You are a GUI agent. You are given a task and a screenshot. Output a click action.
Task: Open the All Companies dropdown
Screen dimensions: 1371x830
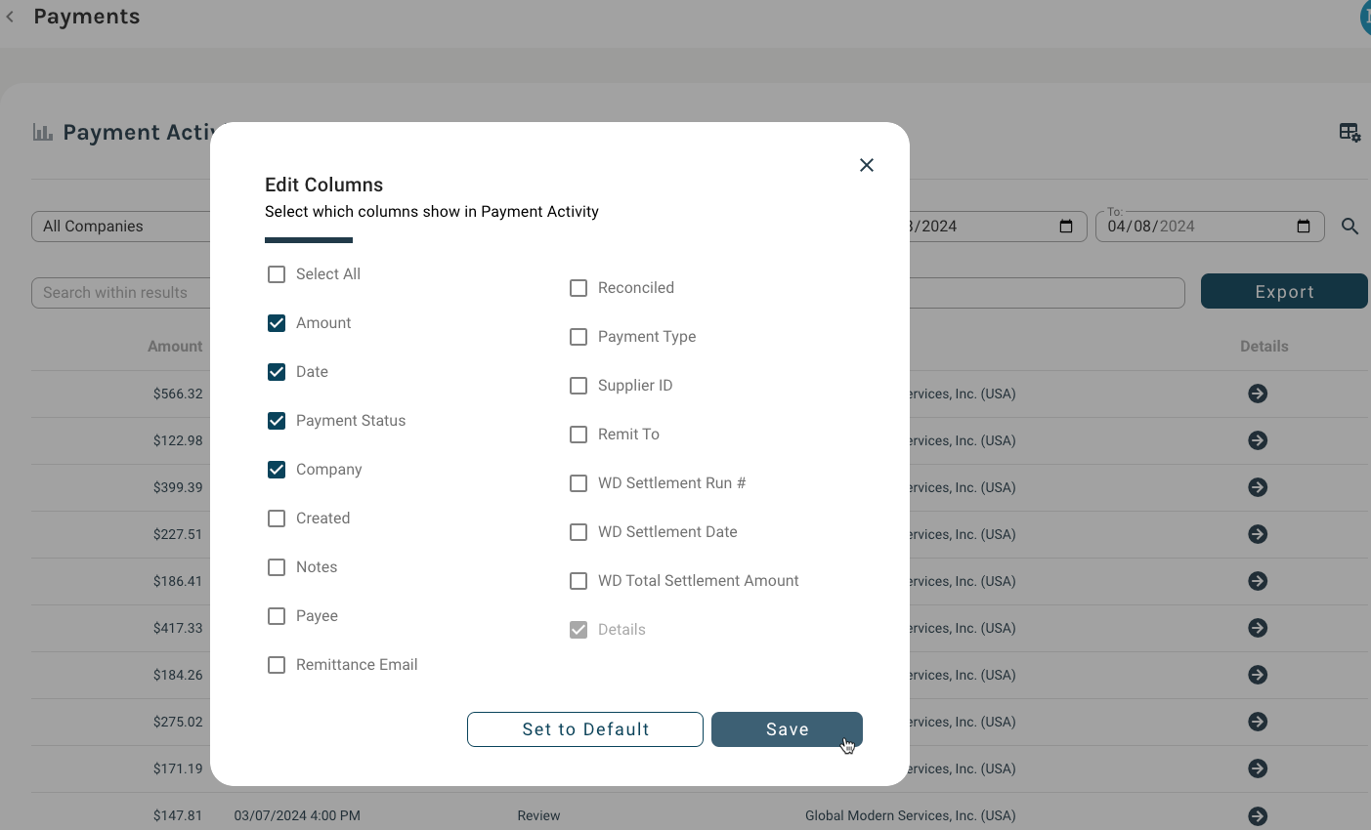tap(117, 226)
